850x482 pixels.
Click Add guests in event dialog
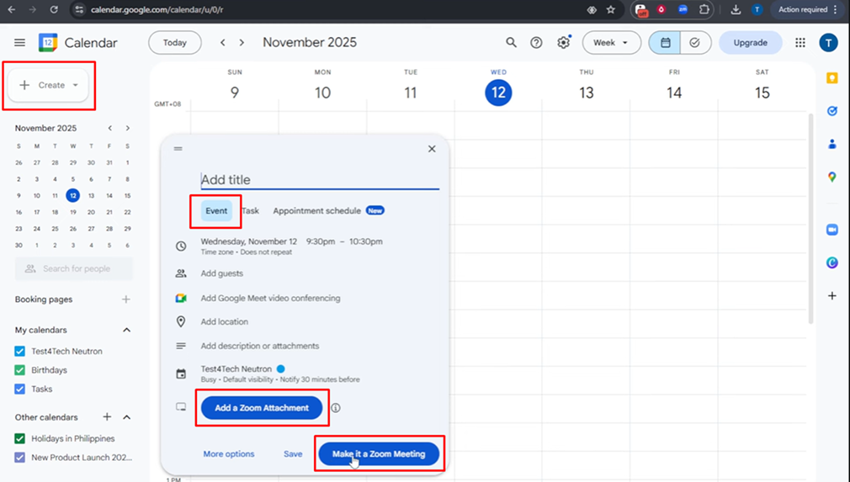[221, 273]
